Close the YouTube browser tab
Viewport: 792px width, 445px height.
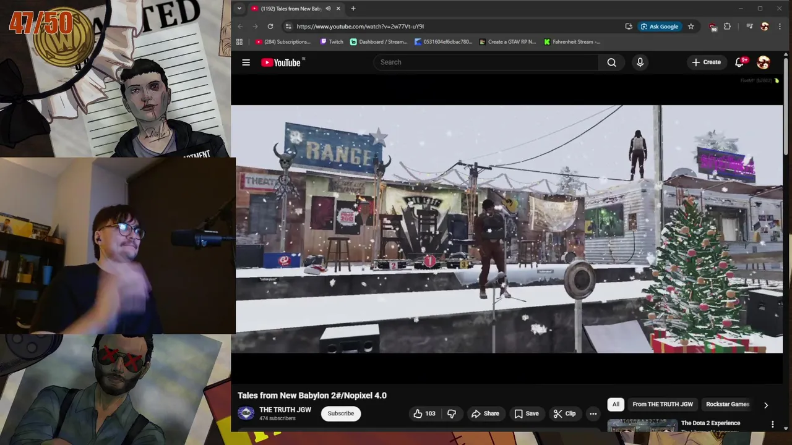pos(338,9)
